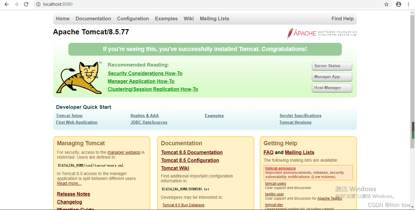Open the Mailing Lists link under Getting Help
This screenshot has height=210, width=415.
(x=300, y=152)
